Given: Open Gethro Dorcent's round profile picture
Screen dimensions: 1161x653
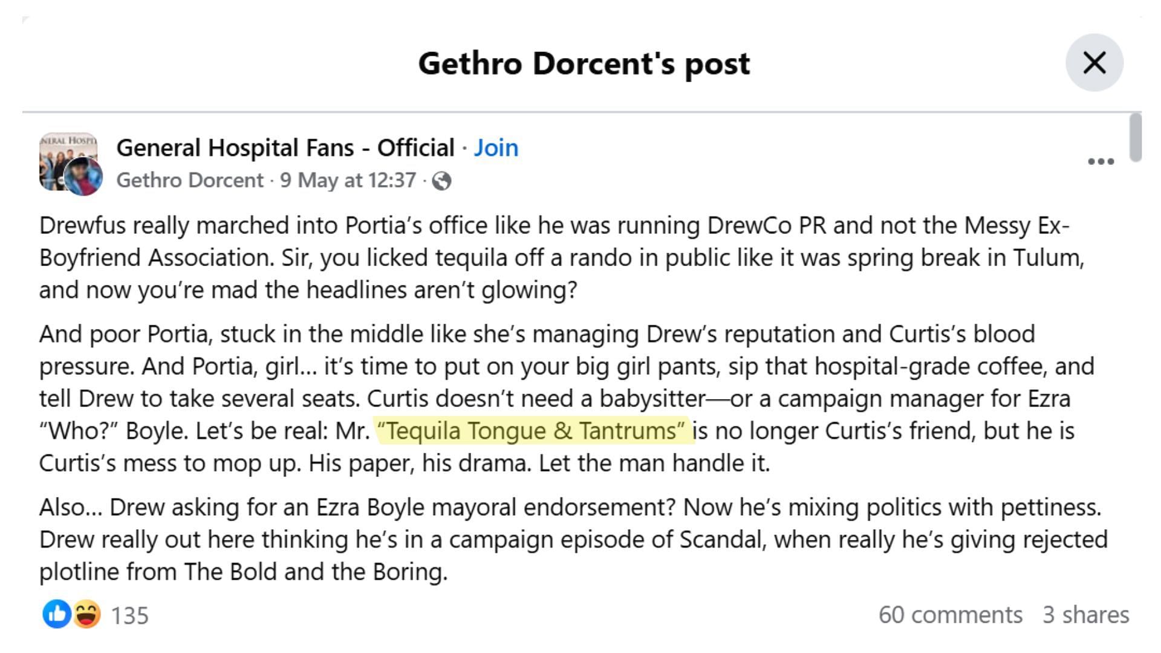Looking at the screenshot, I should pos(83,176).
